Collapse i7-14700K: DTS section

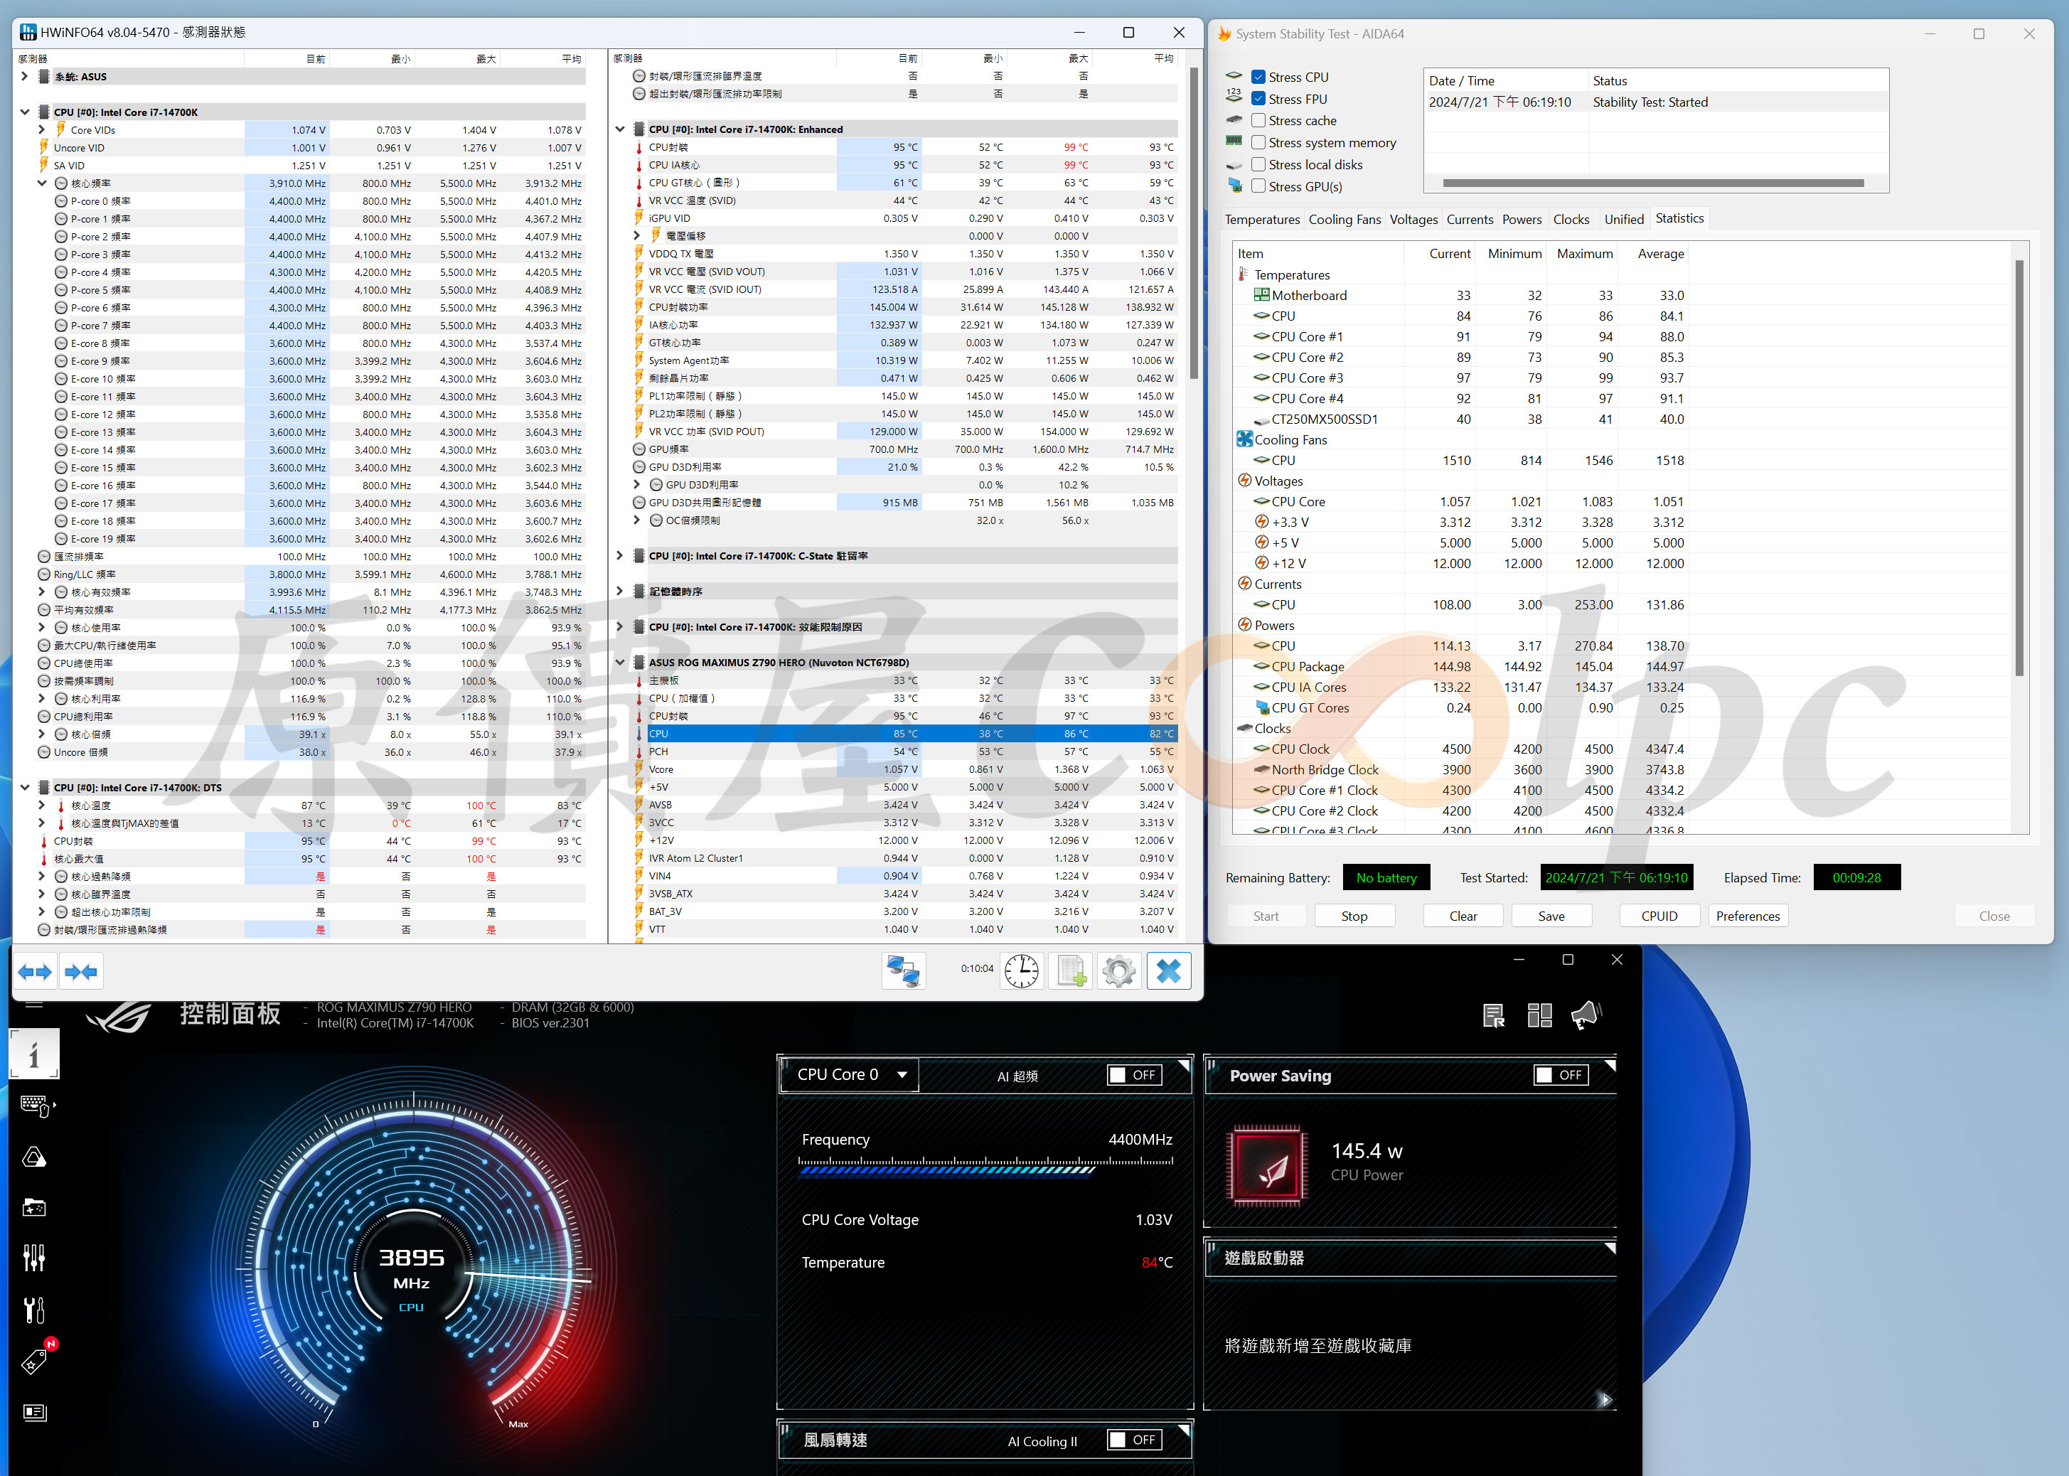click(x=26, y=788)
